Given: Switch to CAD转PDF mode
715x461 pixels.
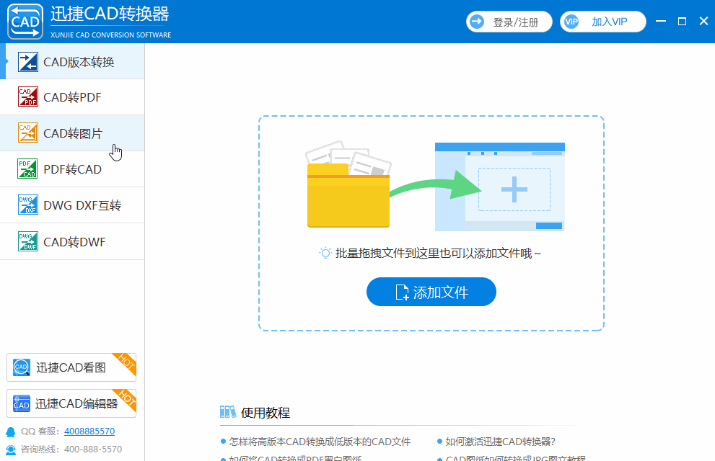Looking at the screenshot, I should [x=72, y=97].
